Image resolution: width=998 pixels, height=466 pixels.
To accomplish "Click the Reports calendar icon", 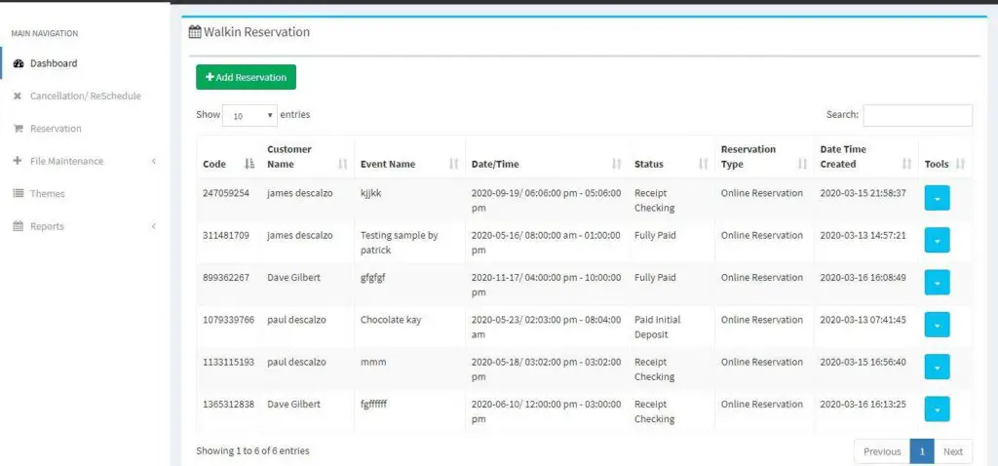I will pos(19,227).
